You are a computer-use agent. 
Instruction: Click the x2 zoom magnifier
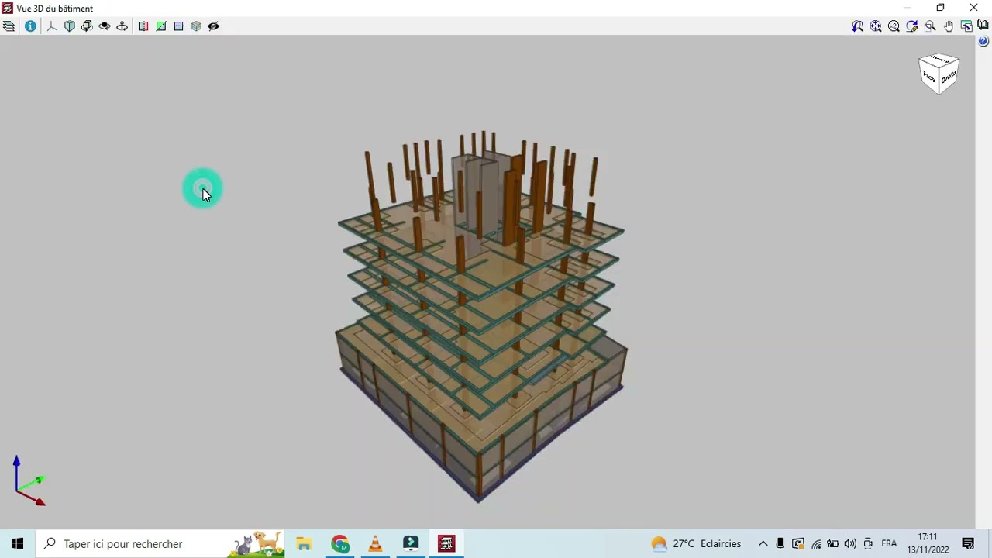coord(894,26)
